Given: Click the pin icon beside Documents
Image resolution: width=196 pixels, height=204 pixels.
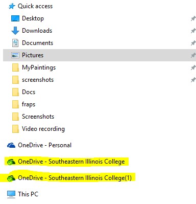Looking at the screenshot, I should [x=193, y=43].
